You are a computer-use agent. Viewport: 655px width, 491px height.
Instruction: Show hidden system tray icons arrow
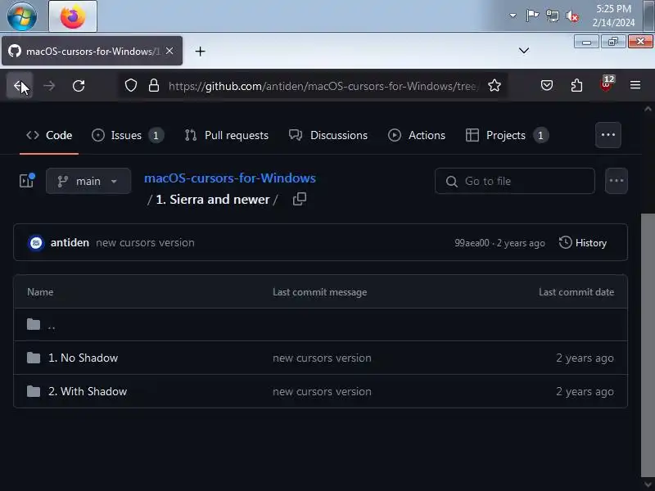pyautogui.click(x=513, y=16)
